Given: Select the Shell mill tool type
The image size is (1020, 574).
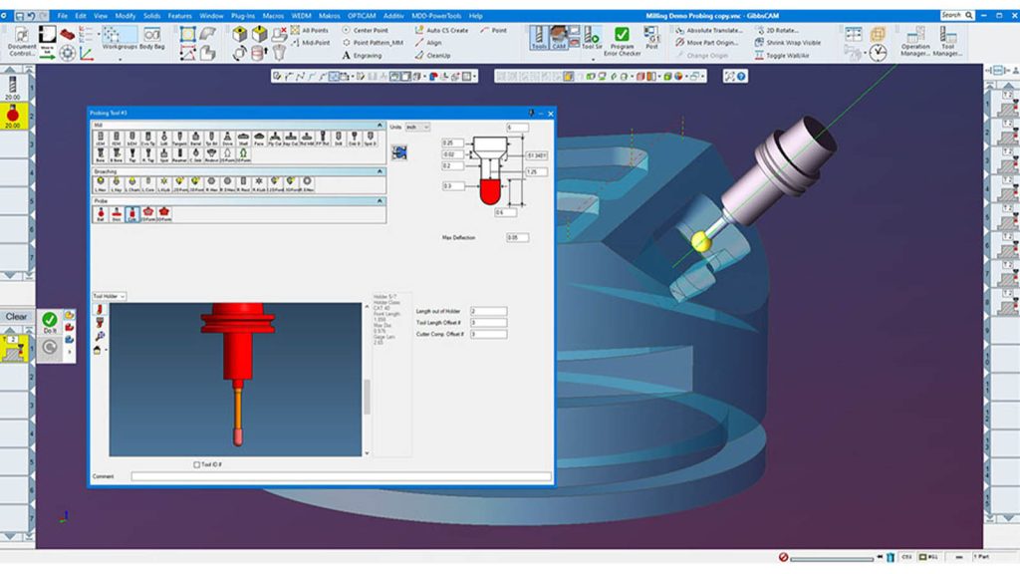Looking at the screenshot, I should [243, 138].
